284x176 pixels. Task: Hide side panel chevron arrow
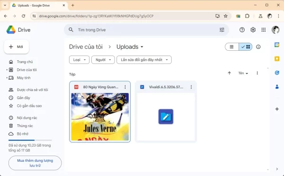[x=277, y=169]
